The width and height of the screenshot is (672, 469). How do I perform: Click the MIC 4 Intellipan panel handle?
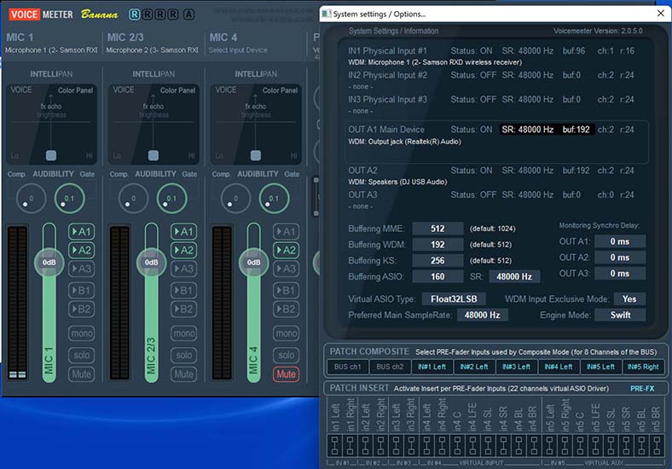[256, 155]
